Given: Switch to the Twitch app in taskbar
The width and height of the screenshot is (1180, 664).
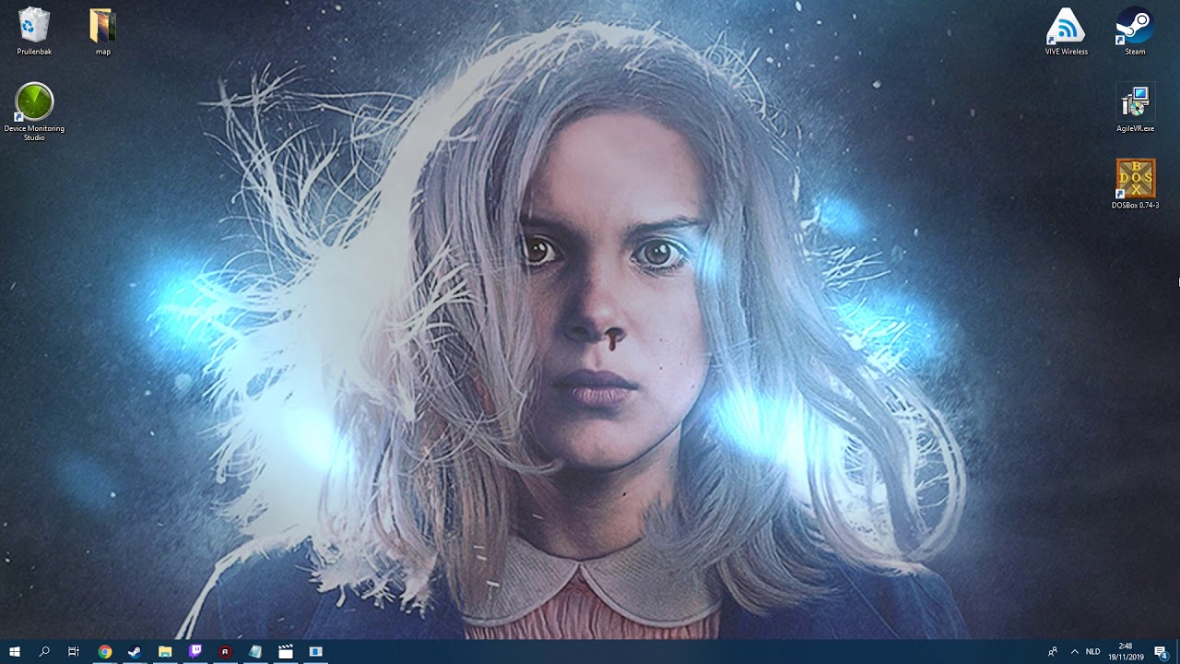Looking at the screenshot, I should (x=195, y=652).
